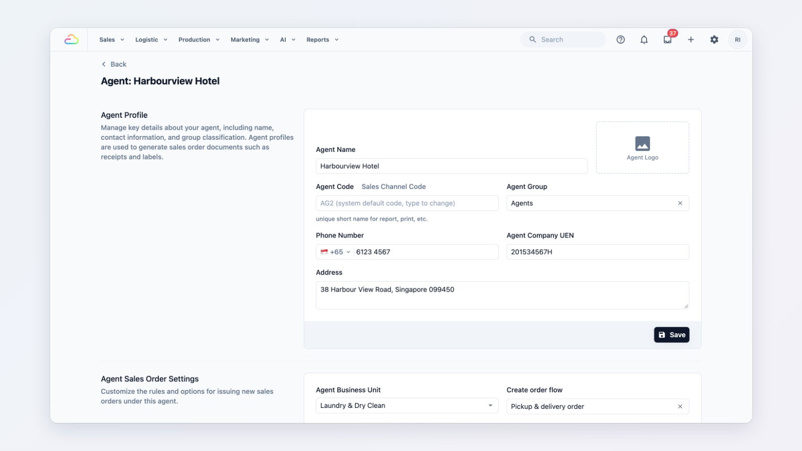The height and width of the screenshot is (451, 802).
Task: Click the Save button
Action: [672, 335]
